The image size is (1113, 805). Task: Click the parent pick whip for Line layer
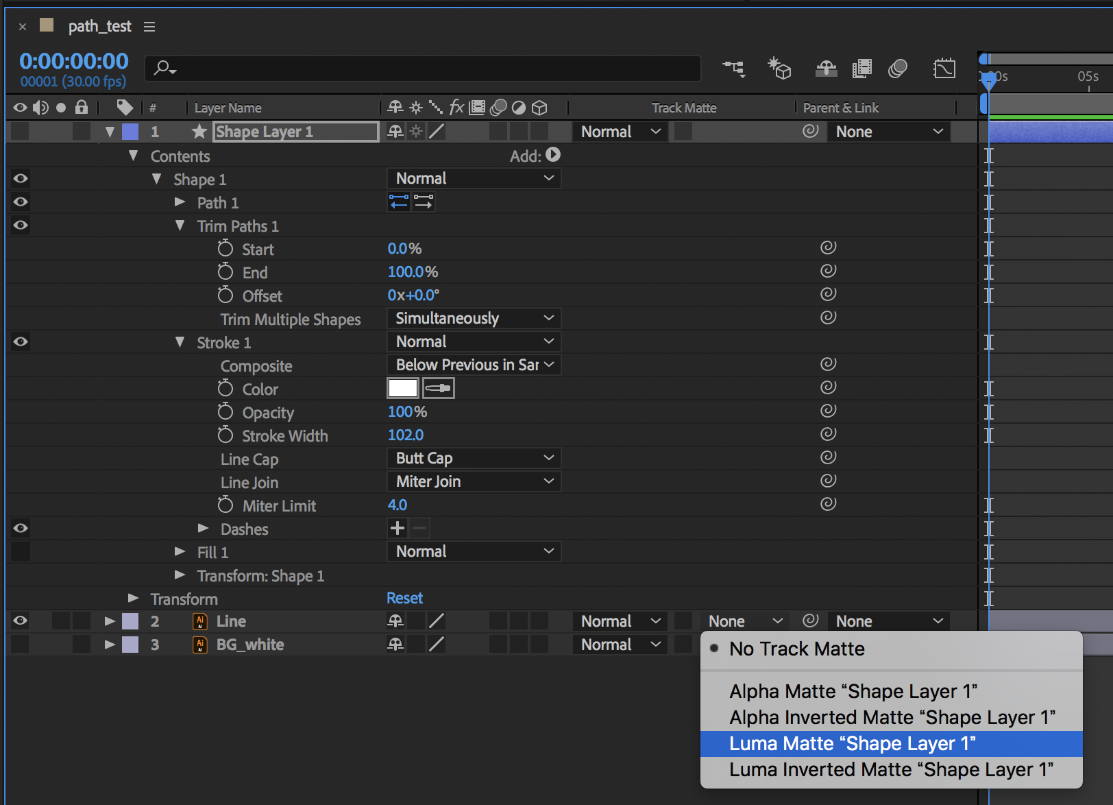coord(811,621)
